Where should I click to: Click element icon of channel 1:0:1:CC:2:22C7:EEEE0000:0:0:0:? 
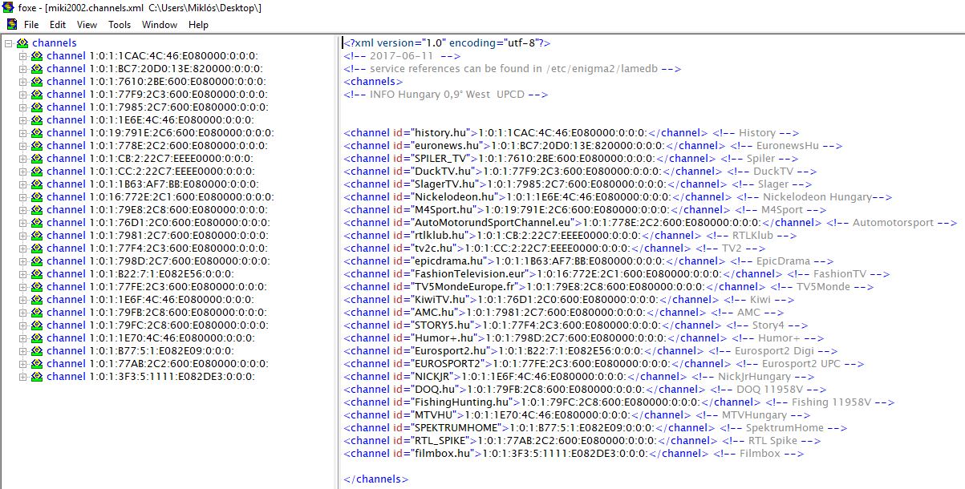37,172
